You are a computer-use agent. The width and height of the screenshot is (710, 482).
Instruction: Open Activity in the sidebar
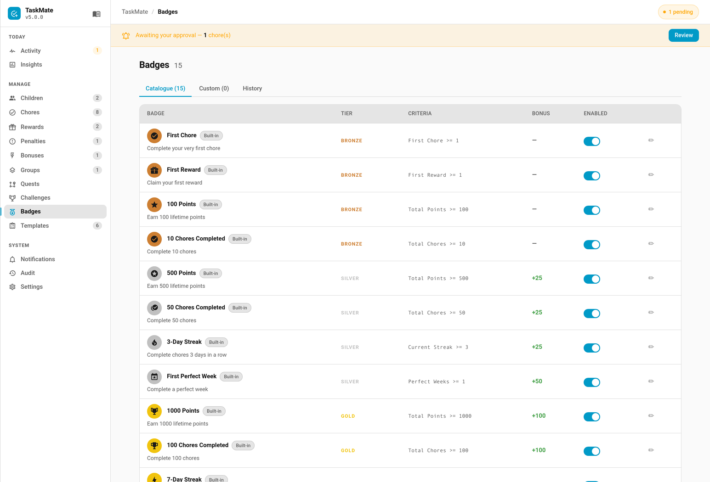click(x=55, y=50)
